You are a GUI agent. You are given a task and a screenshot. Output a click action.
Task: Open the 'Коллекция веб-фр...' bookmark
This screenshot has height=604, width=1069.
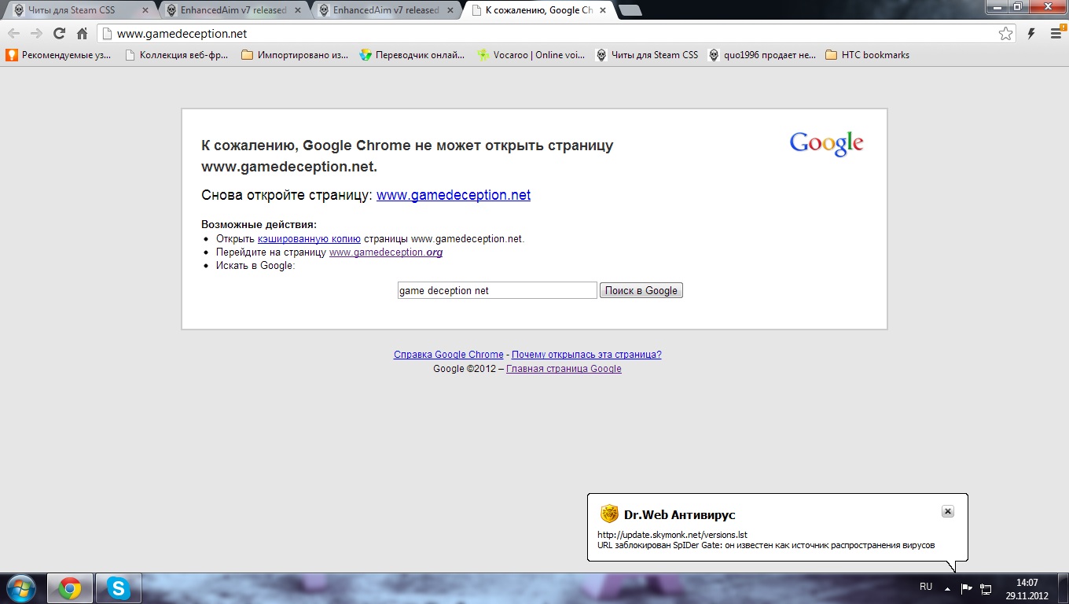[x=177, y=55]
